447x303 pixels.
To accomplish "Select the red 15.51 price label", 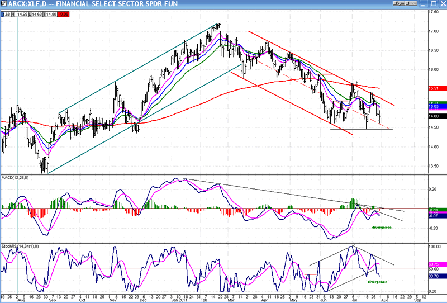I will 434,88.
